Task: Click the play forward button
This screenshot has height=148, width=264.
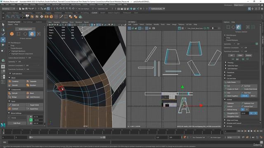Action: click(252, 131)
